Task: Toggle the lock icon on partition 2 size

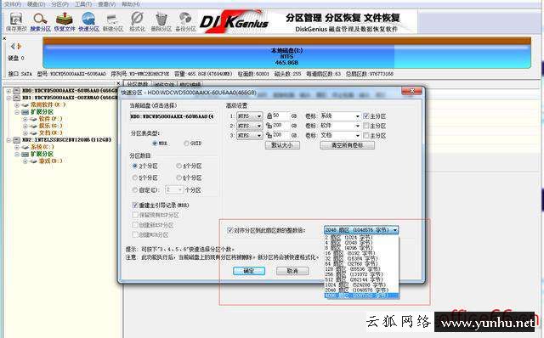Action: [x=269, y=126]
